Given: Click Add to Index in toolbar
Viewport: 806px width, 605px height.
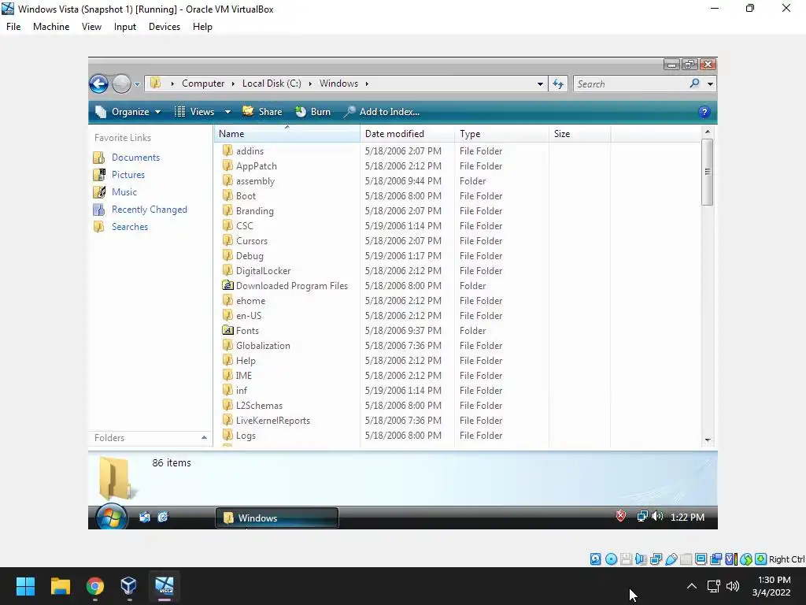Looking at the screenshot, I should pyautogui.click(x=382, y=112).
